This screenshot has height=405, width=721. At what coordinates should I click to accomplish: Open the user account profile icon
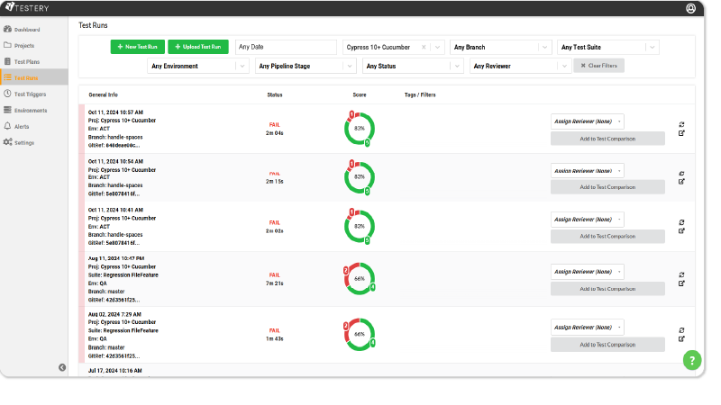click(690, 8)
